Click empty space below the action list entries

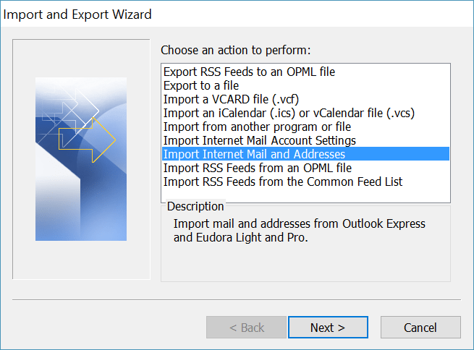click(x=305, y=195)
